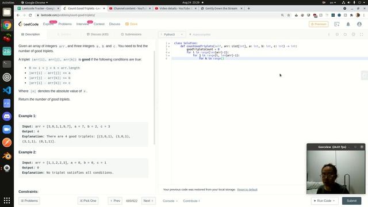Open a new Chrome tab

tap(248, 9)
